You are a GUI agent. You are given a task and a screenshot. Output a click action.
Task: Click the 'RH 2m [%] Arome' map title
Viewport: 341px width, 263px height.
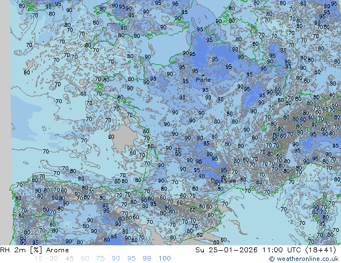34,250
